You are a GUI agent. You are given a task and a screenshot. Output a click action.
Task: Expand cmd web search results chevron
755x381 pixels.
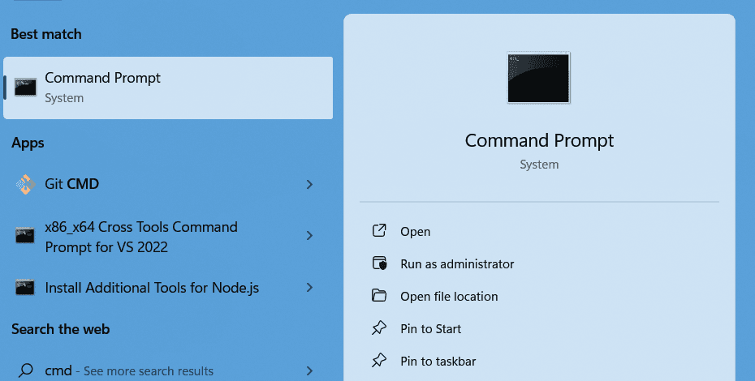308,370
